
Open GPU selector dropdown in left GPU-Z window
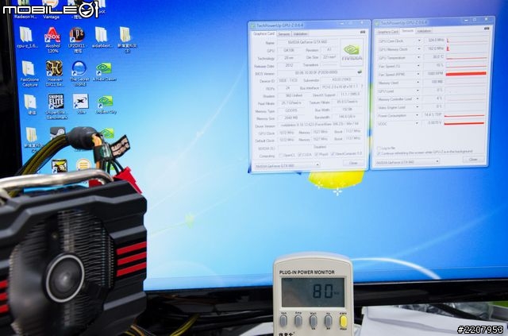317,165
